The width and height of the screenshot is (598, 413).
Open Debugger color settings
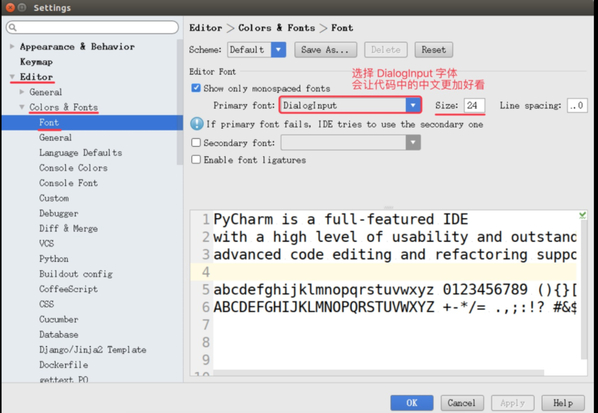tap(58, 213)
